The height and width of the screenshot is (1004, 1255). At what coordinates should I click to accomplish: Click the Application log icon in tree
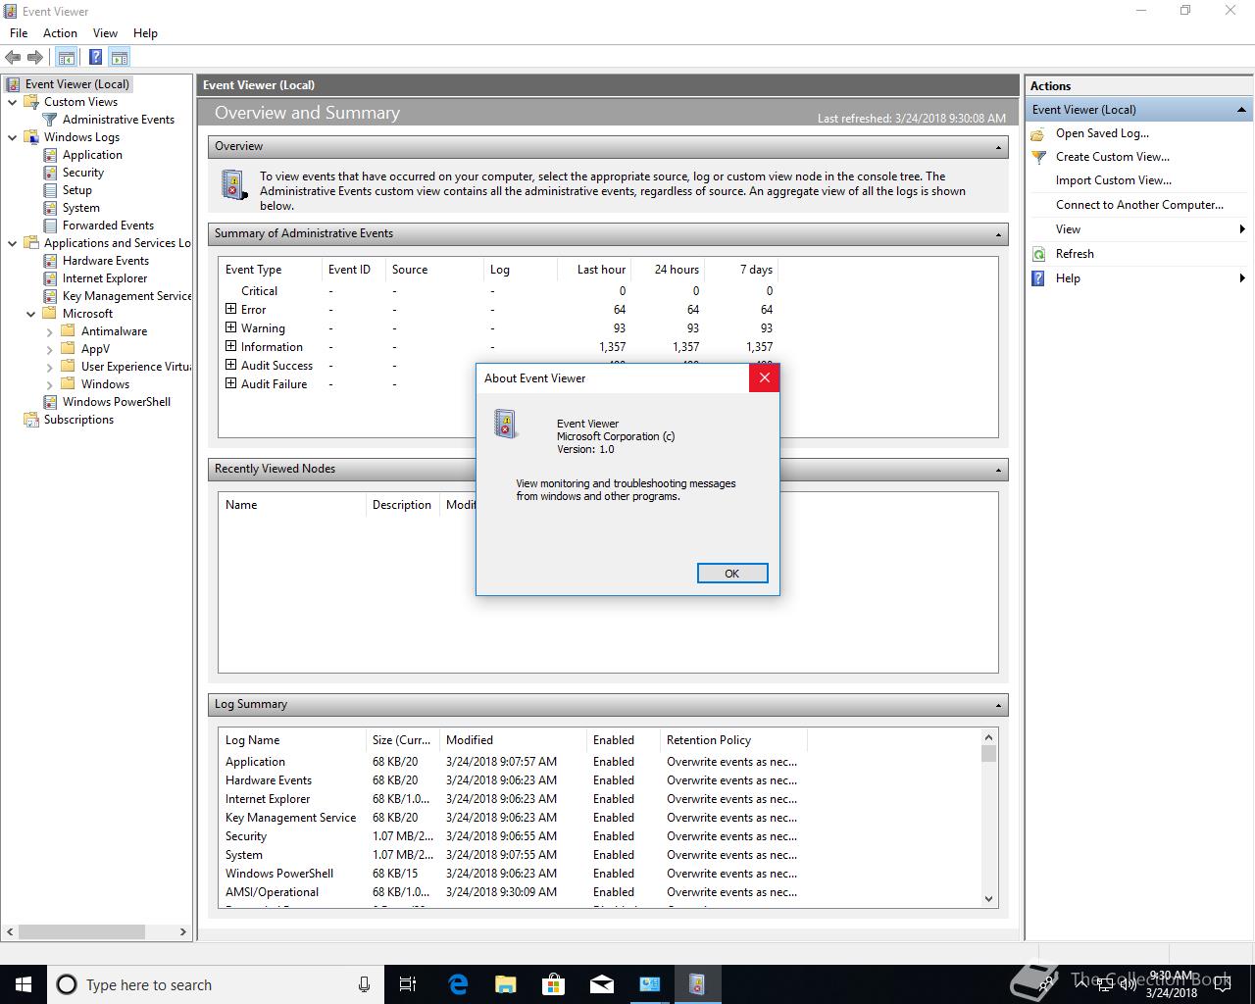click(50, 155)
